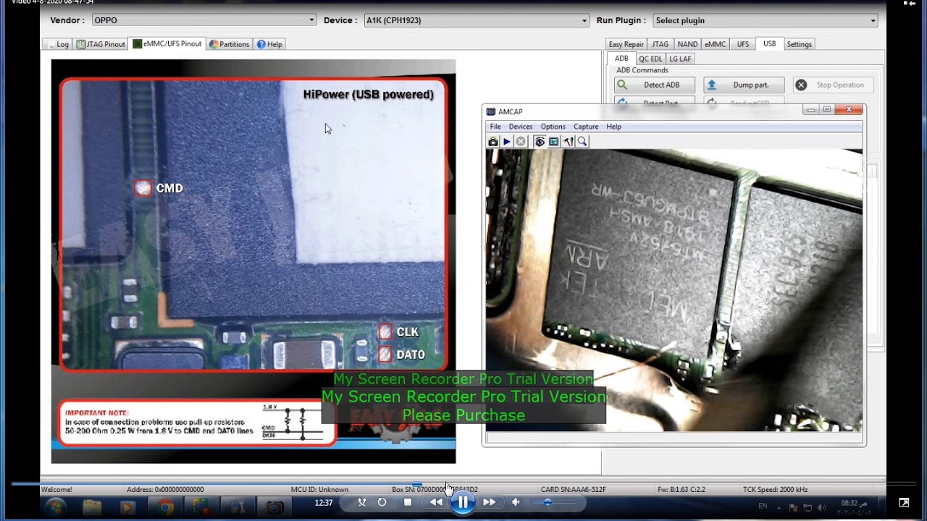Screen dimensions: 927x521
Task: Switch to the Easy Repair tab
Action: [x=626, y=44]
